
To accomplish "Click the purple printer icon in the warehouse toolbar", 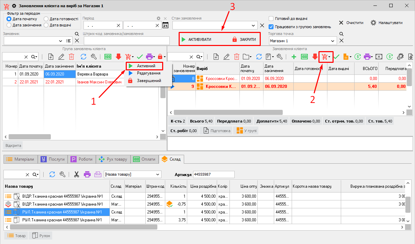I will coord(87,174).
